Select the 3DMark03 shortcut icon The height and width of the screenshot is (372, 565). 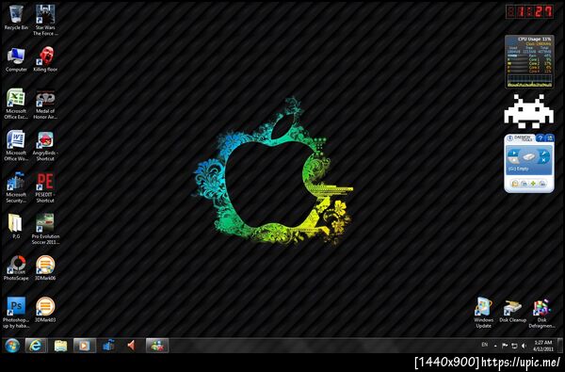(45, 310)
